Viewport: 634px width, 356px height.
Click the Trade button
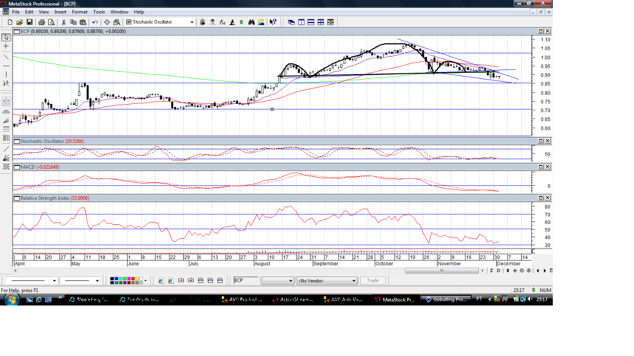(373, 280)
